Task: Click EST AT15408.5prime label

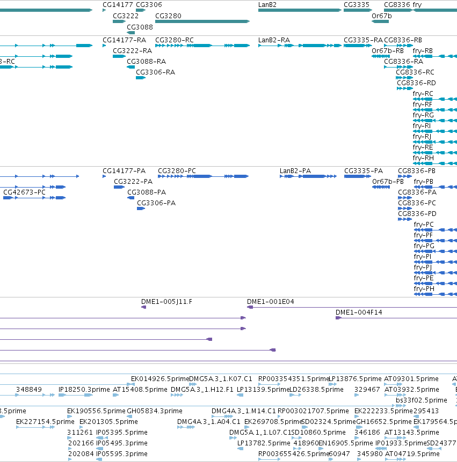Action: [140, 390]
